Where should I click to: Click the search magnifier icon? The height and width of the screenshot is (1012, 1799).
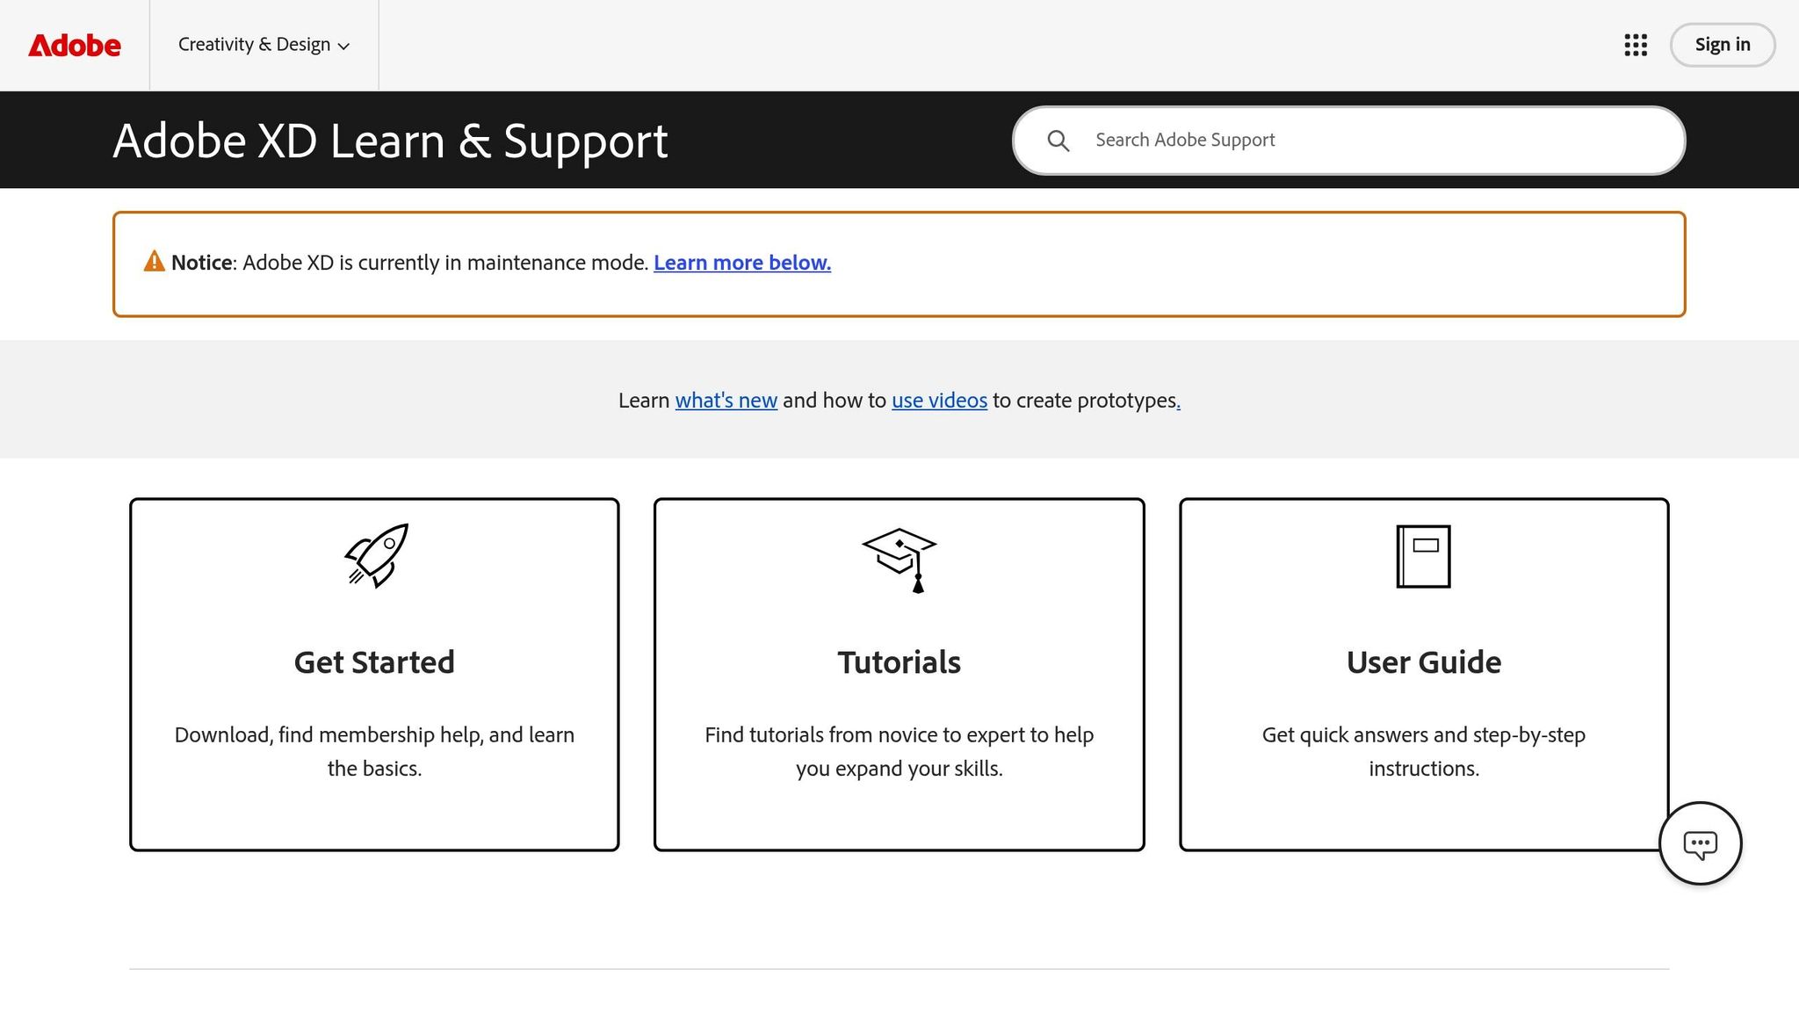point(1058,141)
